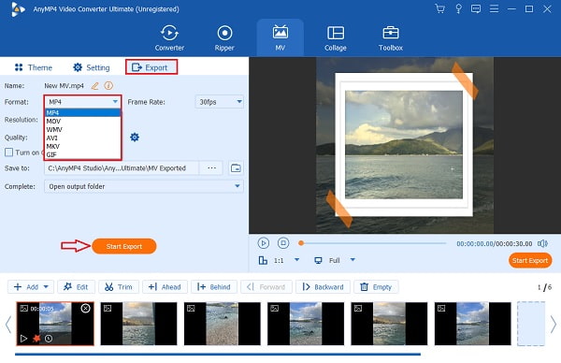Image resolution: width=561 pixels, height=363 pixels.
Task: Click the shopping cart purchase icon
Action: click(439, 8)
